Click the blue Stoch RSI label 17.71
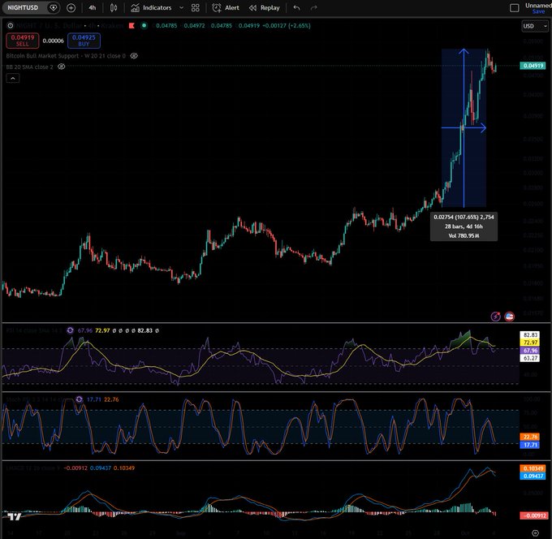 [x=531, y=445]
